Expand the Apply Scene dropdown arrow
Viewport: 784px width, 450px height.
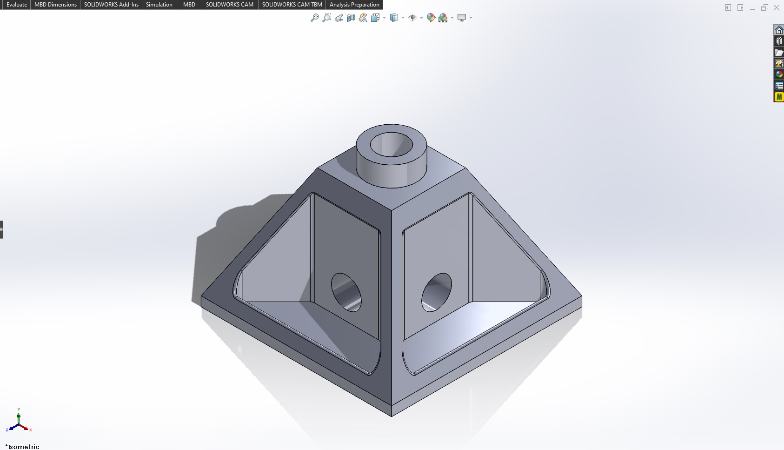coord(452,18)
